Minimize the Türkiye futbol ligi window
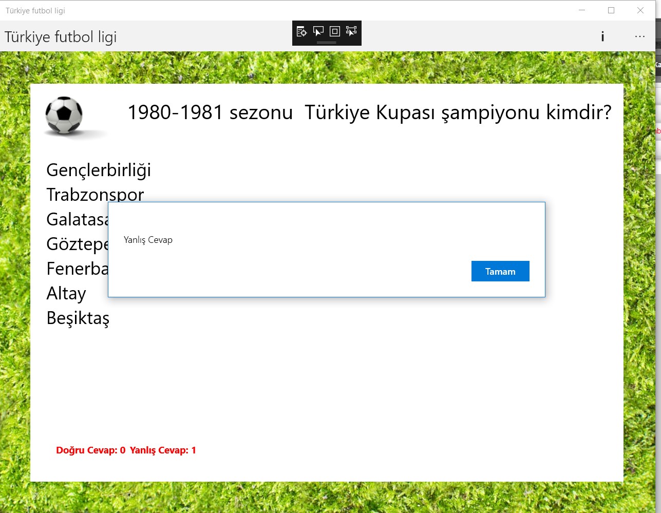 [582, 10]
